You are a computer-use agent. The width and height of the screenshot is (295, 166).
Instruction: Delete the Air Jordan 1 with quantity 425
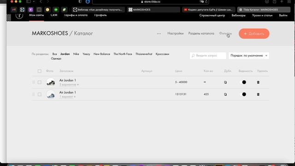pos(258,94)
